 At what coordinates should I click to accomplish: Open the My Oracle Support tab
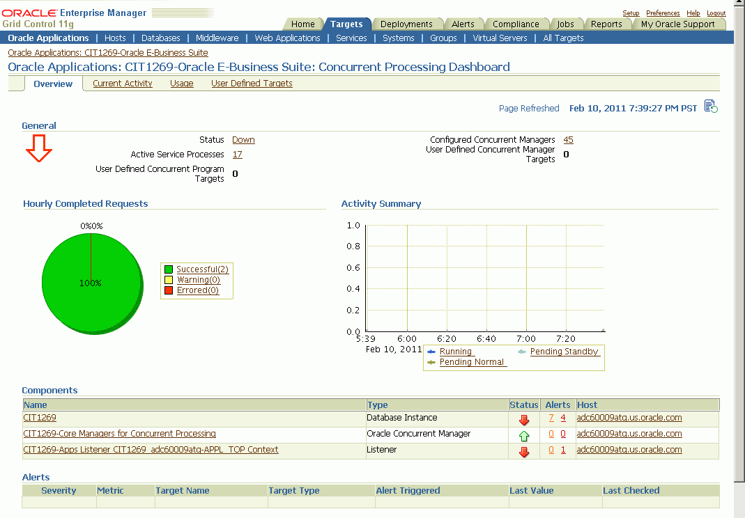pos(677,24)
